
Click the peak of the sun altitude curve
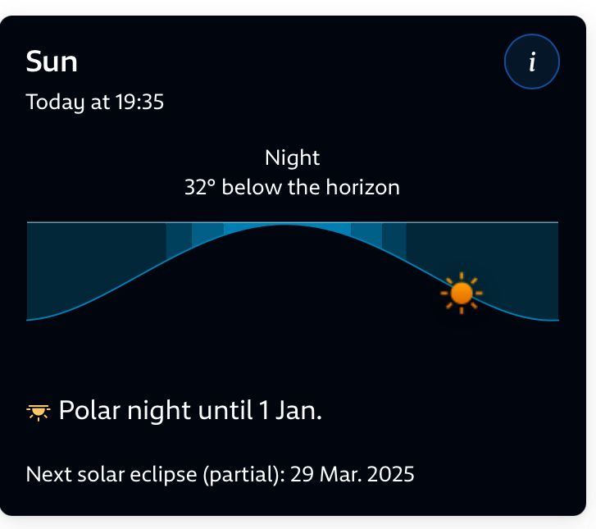(283, 226)
